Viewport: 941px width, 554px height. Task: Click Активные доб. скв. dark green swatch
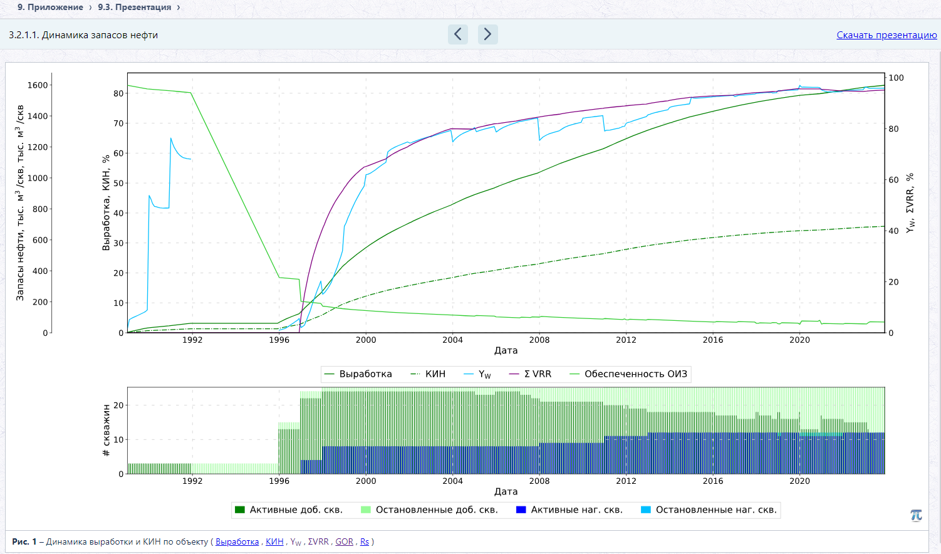(240, 510)
